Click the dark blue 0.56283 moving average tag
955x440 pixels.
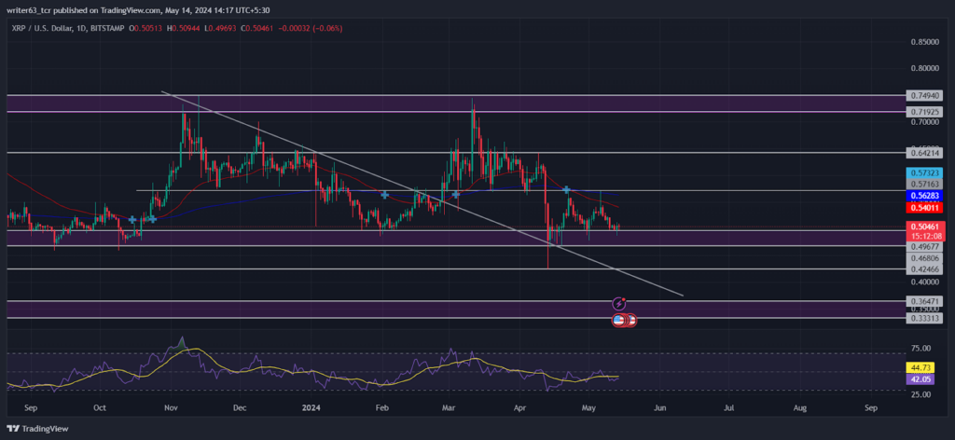click(x=924, y=196)
